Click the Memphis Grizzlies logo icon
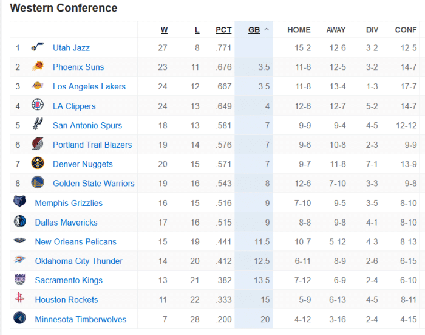 click(x=20, y=202)
